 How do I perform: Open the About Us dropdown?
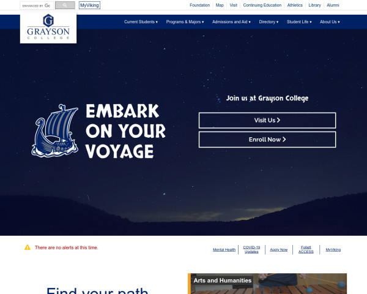(330, 22)
